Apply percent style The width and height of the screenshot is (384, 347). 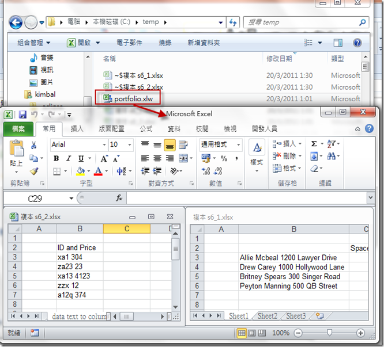(224, 158)
